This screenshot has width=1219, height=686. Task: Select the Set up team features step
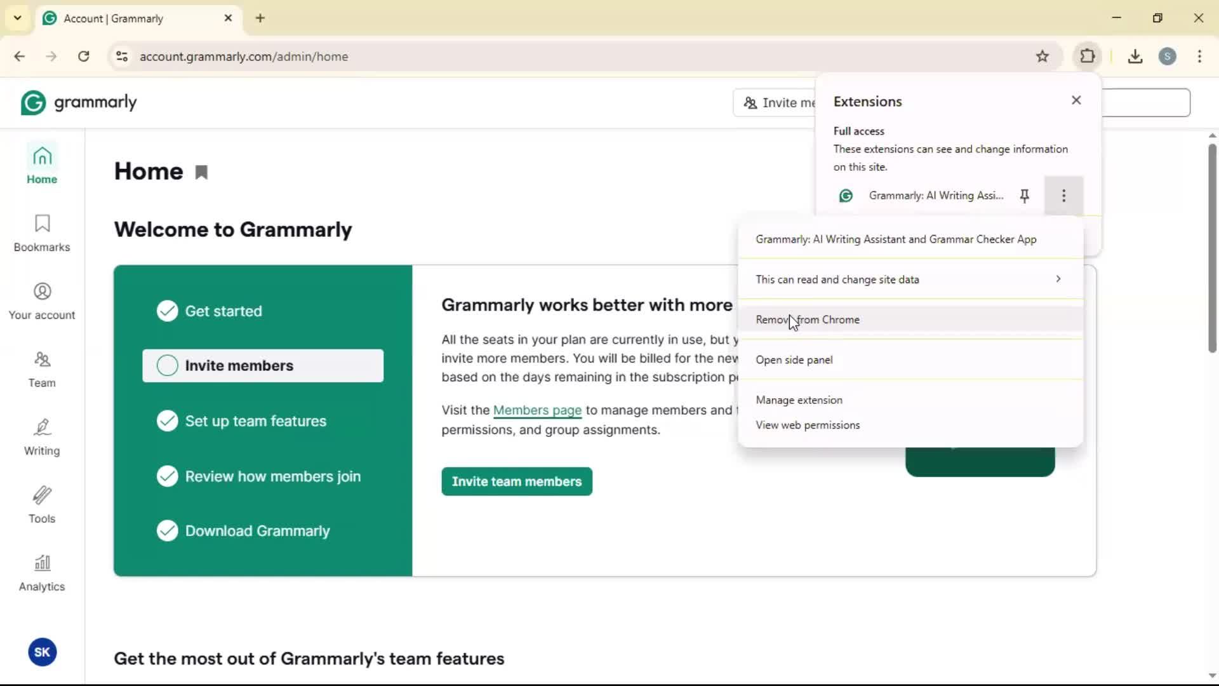tap(242, 420)
